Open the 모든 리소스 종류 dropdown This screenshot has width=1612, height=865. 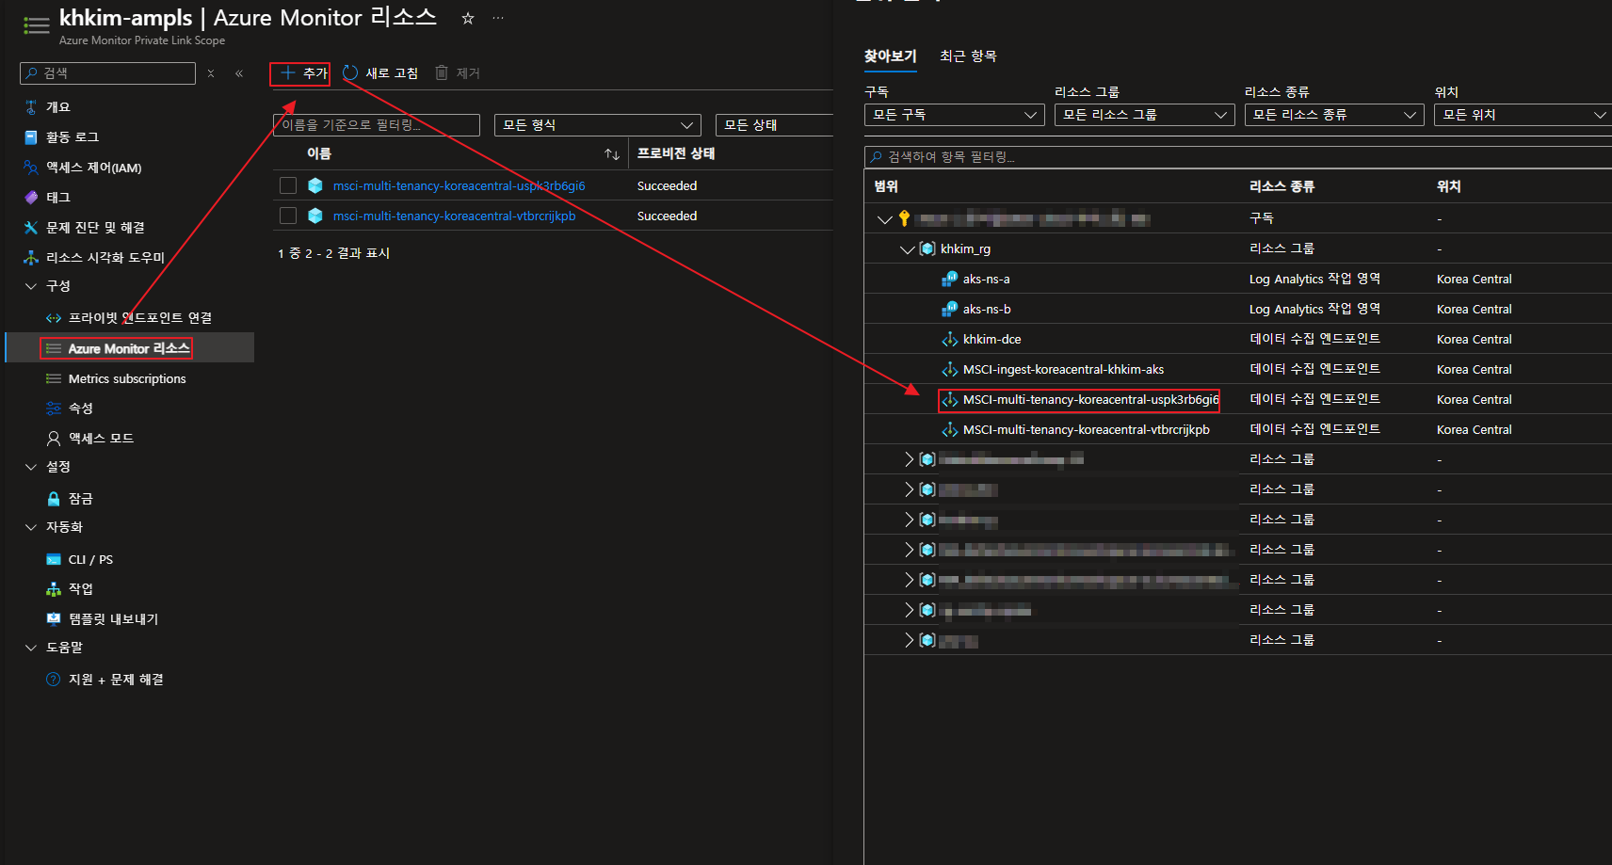point(1334,115)
